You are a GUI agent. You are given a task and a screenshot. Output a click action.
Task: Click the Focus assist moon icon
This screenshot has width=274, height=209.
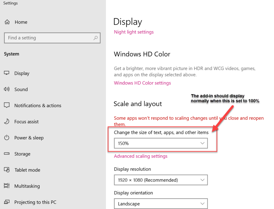point(7,121)
